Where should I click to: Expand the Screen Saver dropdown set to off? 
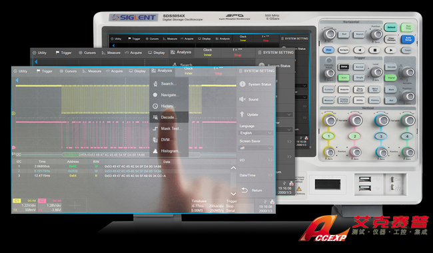click(x=256, y=148)
